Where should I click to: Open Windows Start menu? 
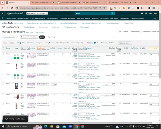pyautogui.click(x=3, y=126)
